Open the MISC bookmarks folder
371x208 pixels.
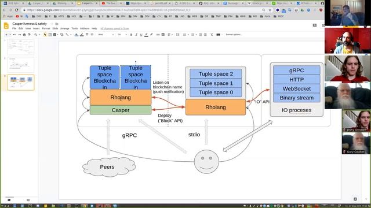[x=278, y=17]
